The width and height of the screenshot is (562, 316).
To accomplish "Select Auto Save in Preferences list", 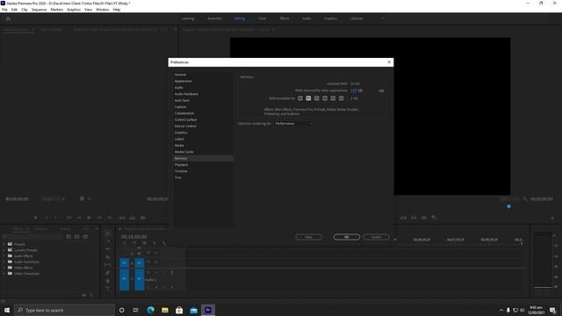I will [x=203, y=100].
